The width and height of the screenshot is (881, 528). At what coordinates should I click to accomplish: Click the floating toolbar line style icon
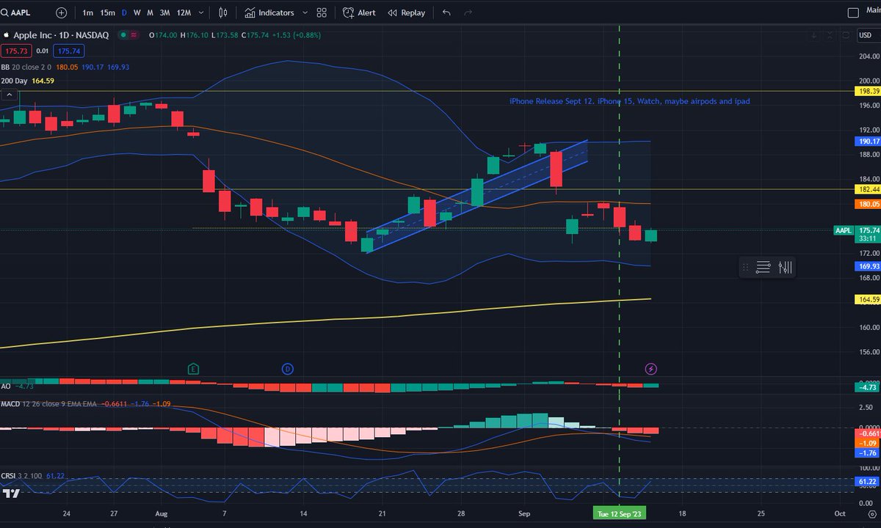[x=763, y=268]
